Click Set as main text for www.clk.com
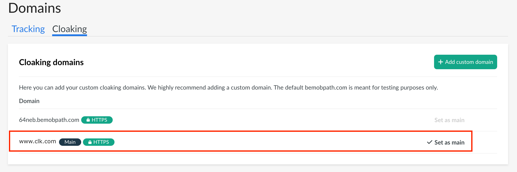Screen dimensions: 517x172 coord(449,142)
